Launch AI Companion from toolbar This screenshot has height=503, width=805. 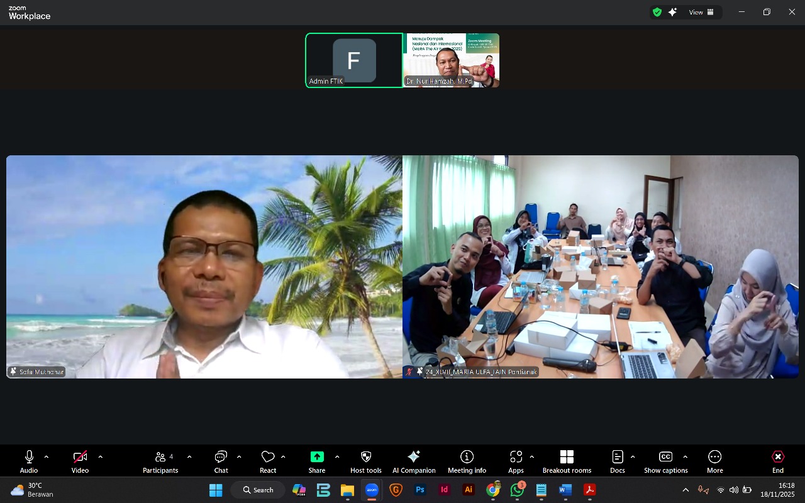coord(414,461)
